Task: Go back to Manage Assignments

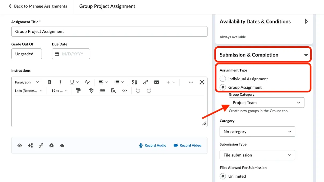Action: point(38,6)
